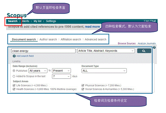The height and width of the screenshot is (113, 166).
Task: Switch to the Affiliation search tab
Action: 71,39
